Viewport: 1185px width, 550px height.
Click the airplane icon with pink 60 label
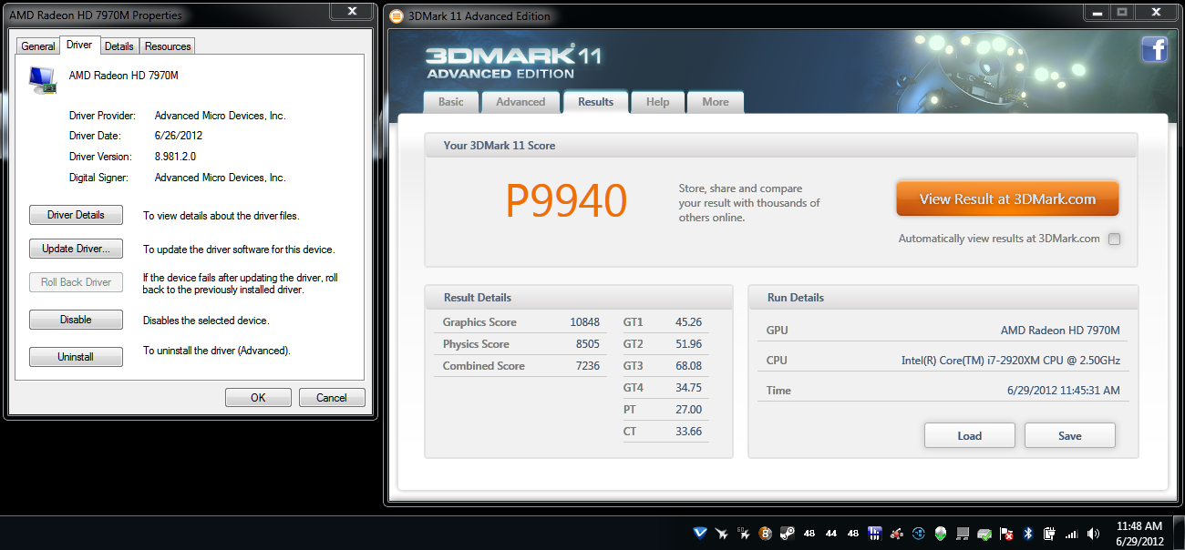coord(744,534)
